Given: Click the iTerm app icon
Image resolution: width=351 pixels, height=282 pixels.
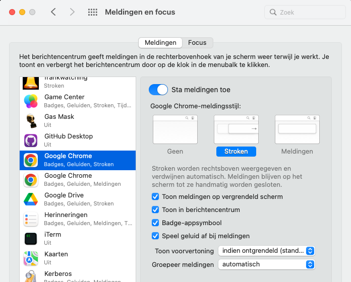Looking at the screenshot, I should click(31, 239).
